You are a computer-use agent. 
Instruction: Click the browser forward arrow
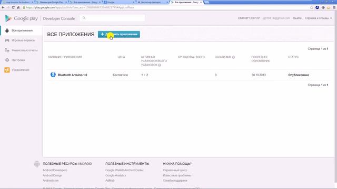pyautogui.click(x=8, y=7)
